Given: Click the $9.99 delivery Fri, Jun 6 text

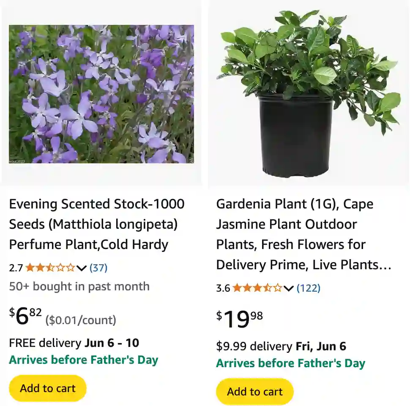Looking at the screenshot, I should point(281,346).
